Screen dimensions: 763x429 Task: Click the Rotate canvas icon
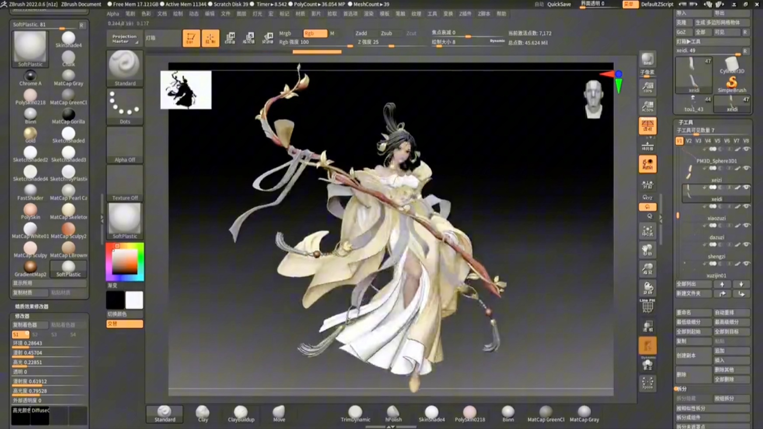[647, 288]
